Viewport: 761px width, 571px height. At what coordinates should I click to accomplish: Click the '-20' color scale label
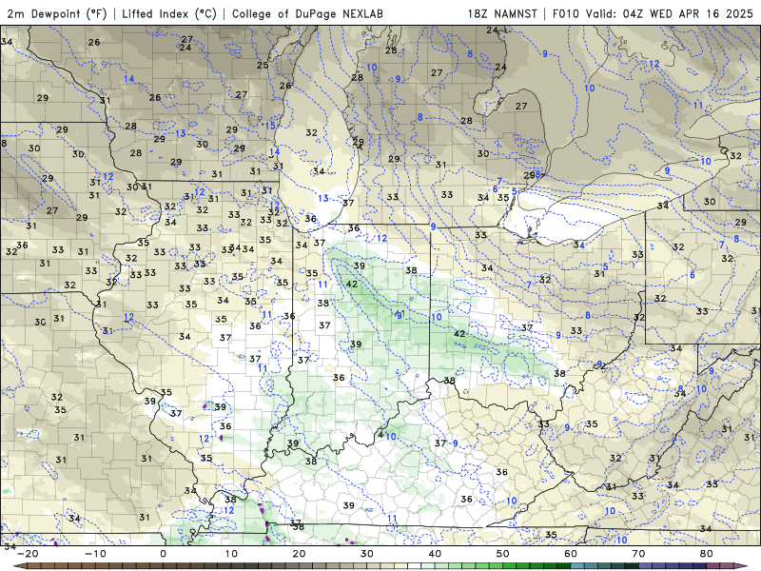[28, 554]
